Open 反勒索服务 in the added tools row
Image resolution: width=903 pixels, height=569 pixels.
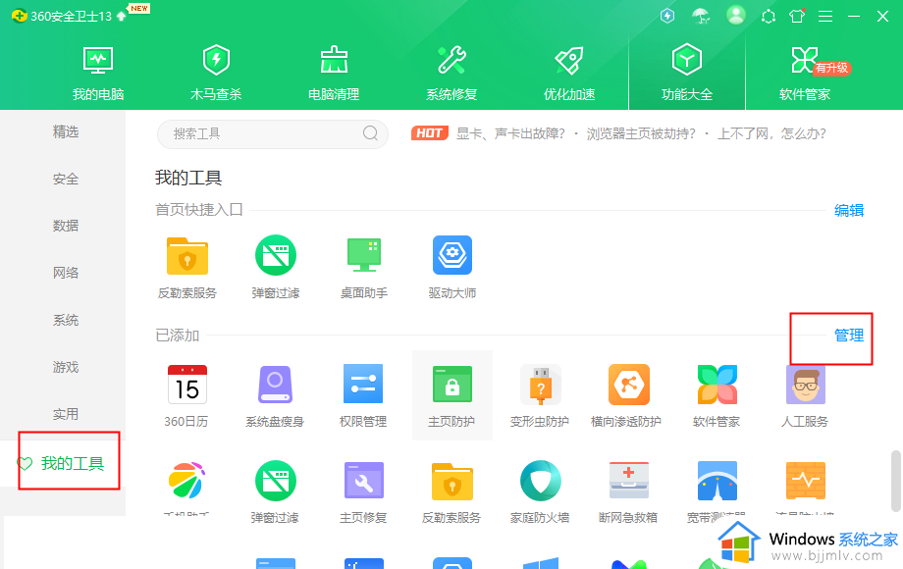451,491
